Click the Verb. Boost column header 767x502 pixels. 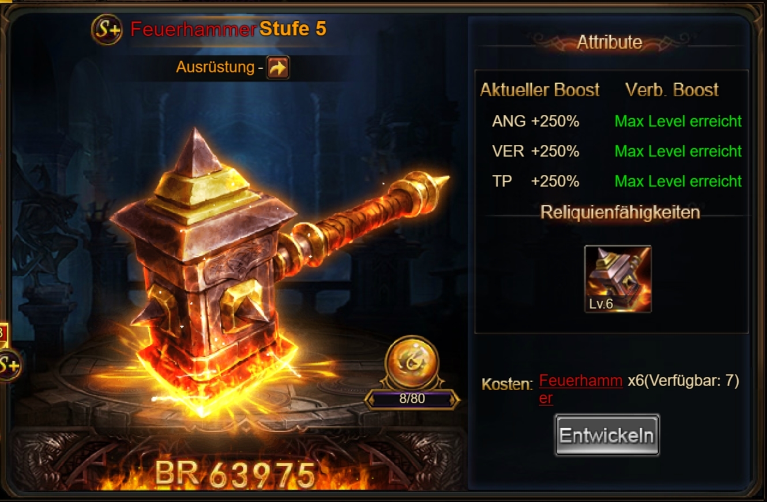pos(672,90)
